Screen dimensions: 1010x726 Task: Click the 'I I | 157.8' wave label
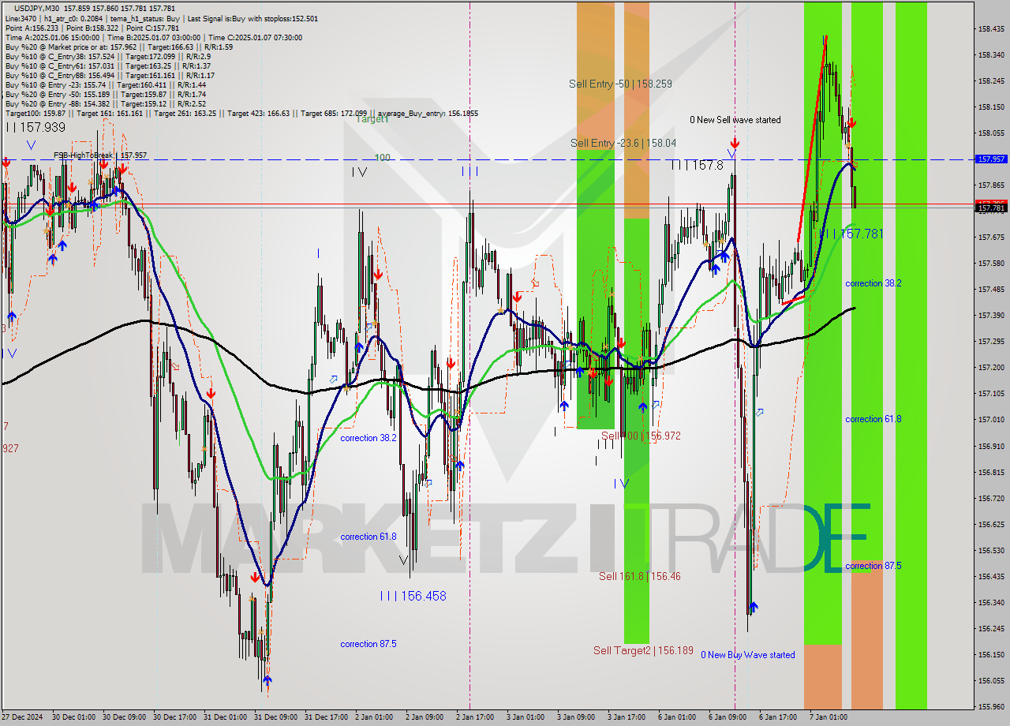697,165
